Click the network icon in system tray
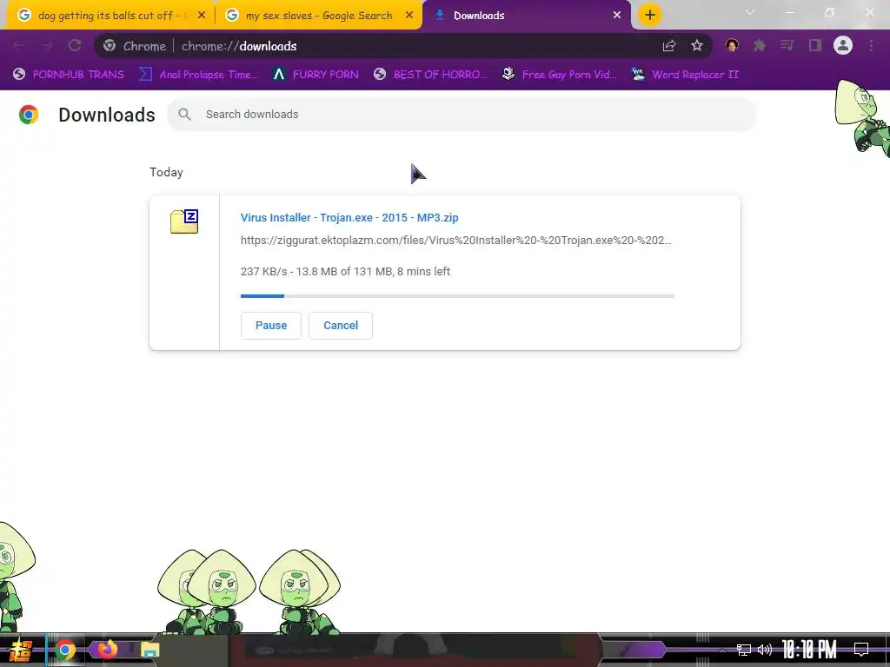890x667 pixels. (744, 650)
